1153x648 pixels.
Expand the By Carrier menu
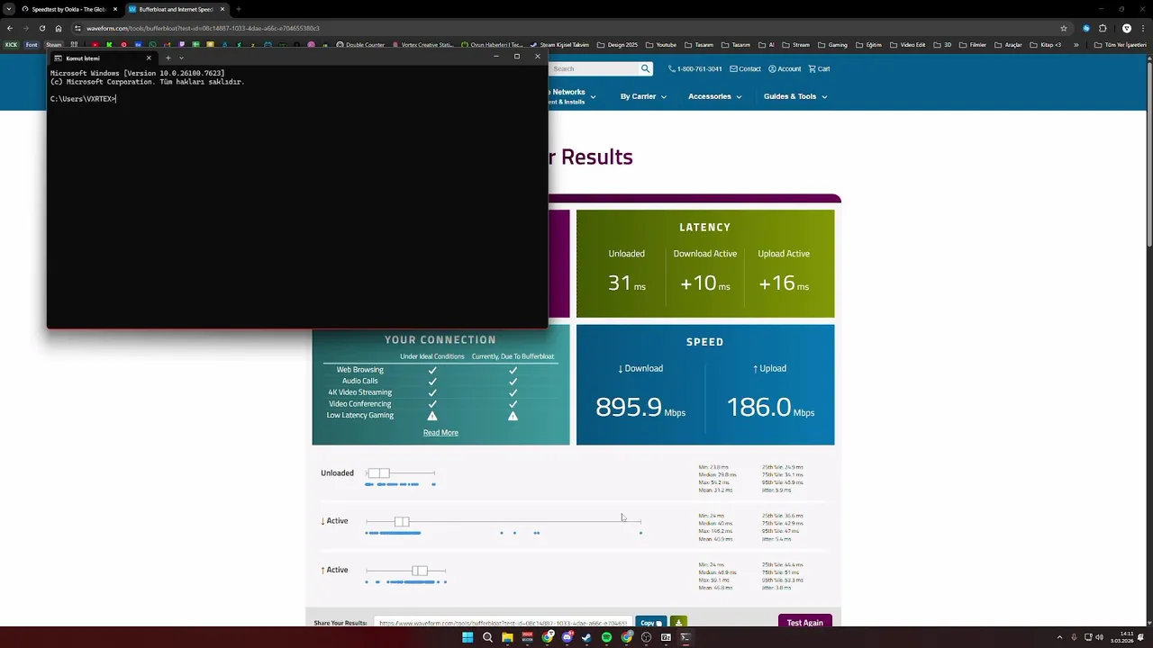[643, 96]
